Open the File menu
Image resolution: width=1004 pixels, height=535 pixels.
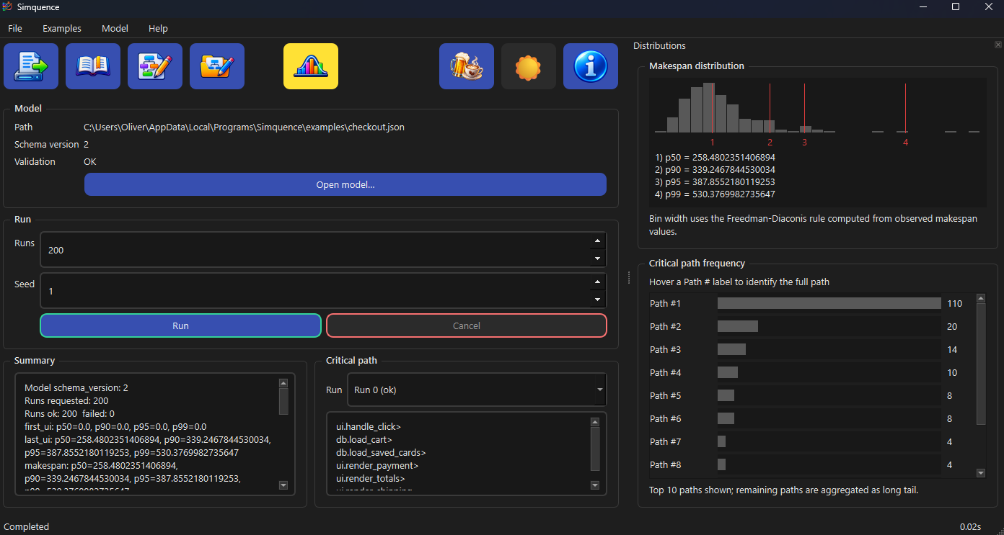pyautogui.click(x=15, y=29)
